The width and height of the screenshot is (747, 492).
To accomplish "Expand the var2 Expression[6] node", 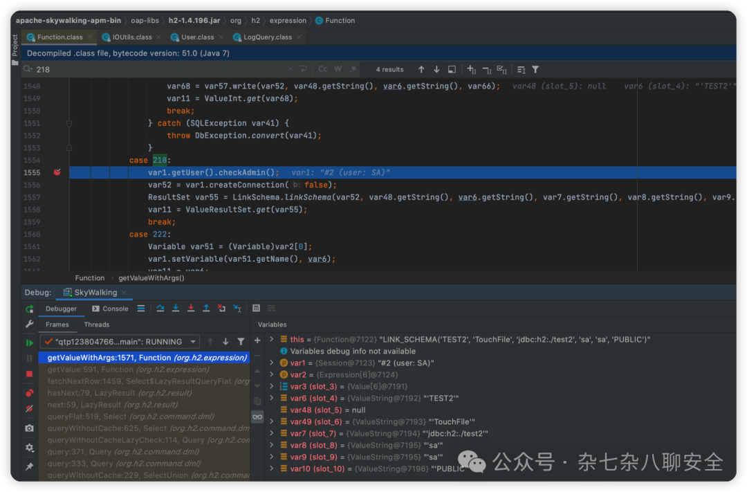I will click(272, 374).
